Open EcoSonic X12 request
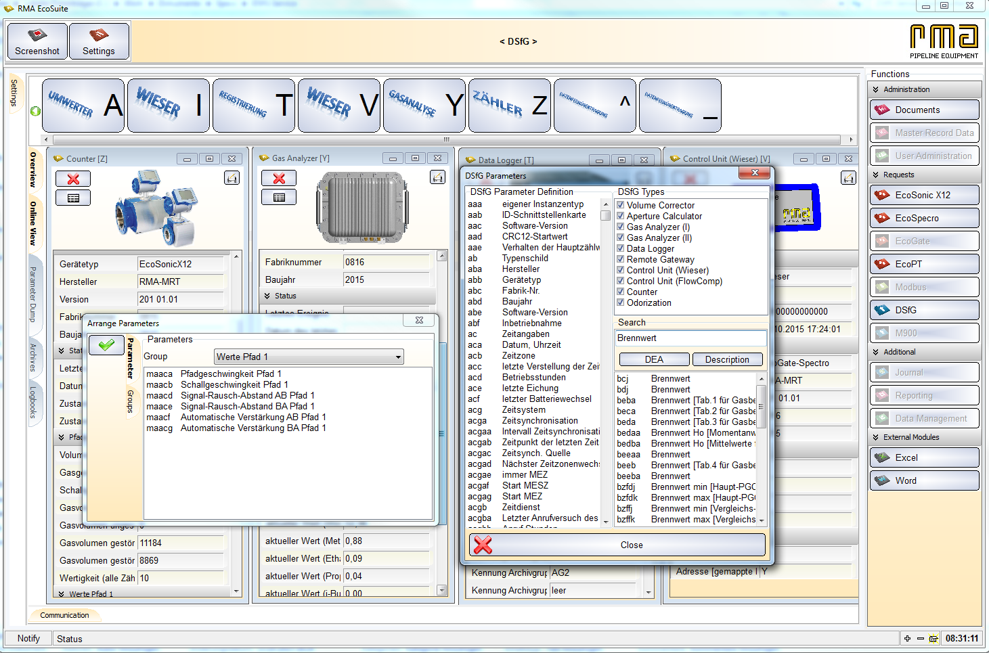This screenshot has height=653, width=989. pos(924,195)
